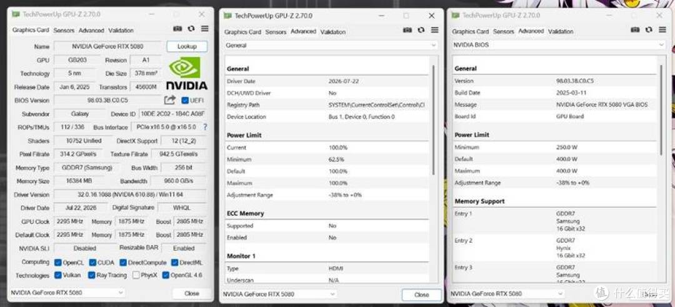Click the Maximum power value 400.0 W
675x307 pixels.
566,171
